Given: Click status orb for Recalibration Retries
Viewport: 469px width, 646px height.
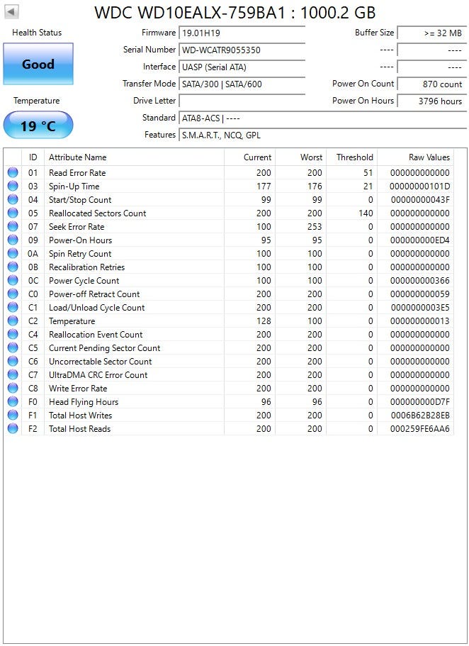Looking at the screenshot, I should pyautogui.click(x=13, y=267).
